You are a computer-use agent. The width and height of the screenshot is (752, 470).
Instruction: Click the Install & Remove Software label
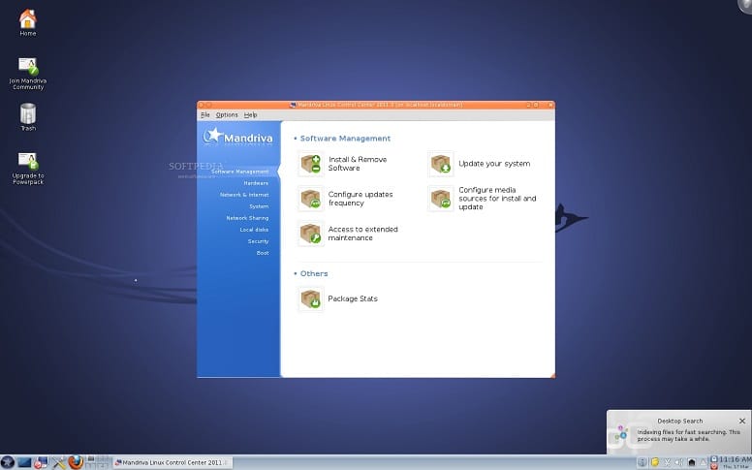click(x=358, y=164)
